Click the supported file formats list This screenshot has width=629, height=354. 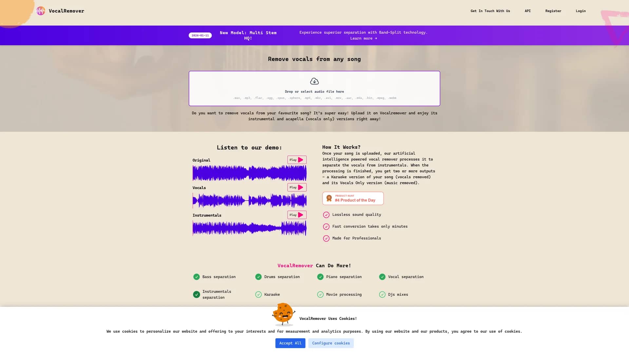tap(314, 98)
